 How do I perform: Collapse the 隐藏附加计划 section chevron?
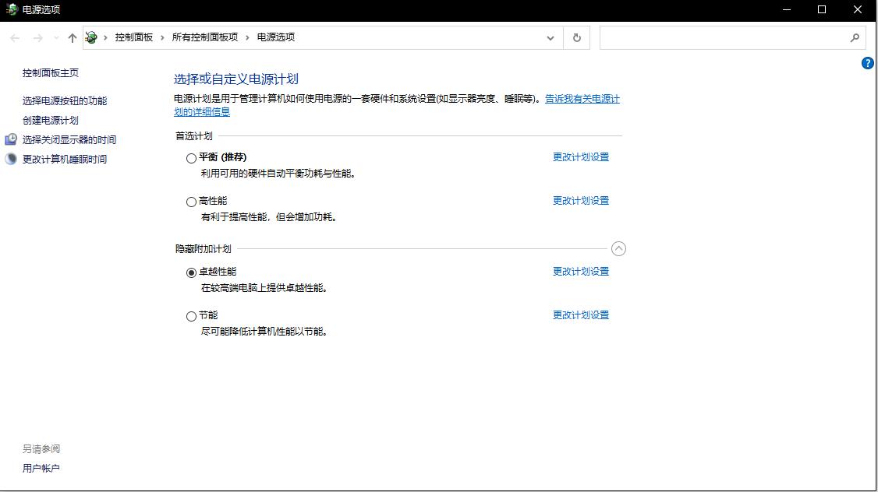pyautogui.click(x=619, y=248)
